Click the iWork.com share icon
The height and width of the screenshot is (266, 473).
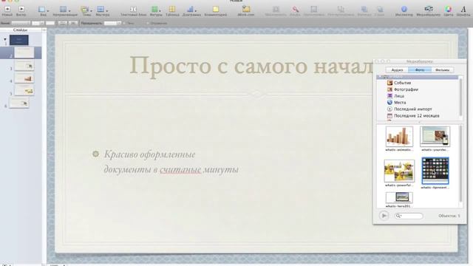pyautogui.click(x=246, y=10)
